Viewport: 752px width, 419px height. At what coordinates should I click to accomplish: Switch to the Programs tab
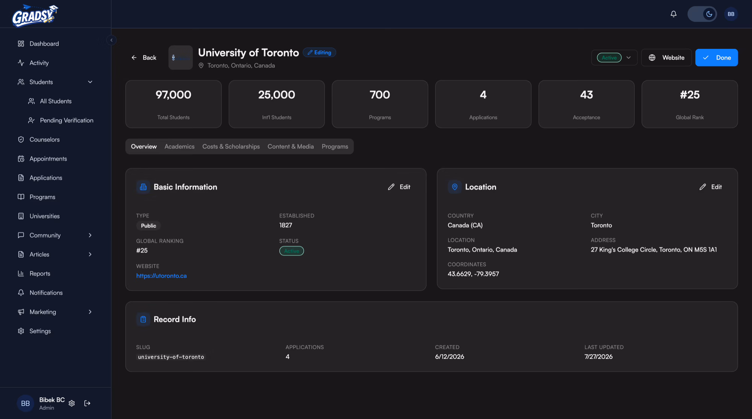[x=335, y=146]
